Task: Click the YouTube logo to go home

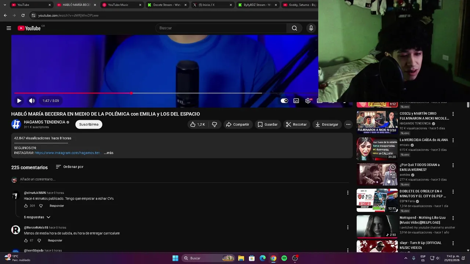Action: pos(29,28)
